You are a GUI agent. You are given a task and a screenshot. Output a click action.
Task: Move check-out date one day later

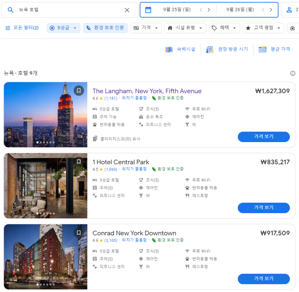click(271, 10)
